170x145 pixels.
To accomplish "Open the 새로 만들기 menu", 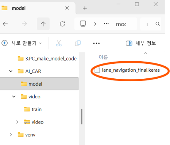I will pyautogui.click(x=22, y=43).
